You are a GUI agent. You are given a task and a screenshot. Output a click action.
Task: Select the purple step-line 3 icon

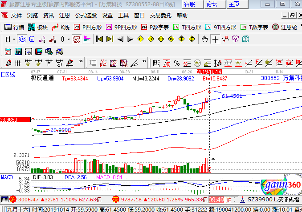[42, 39]
